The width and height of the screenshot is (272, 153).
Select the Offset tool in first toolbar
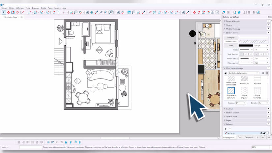coord(53,12)
